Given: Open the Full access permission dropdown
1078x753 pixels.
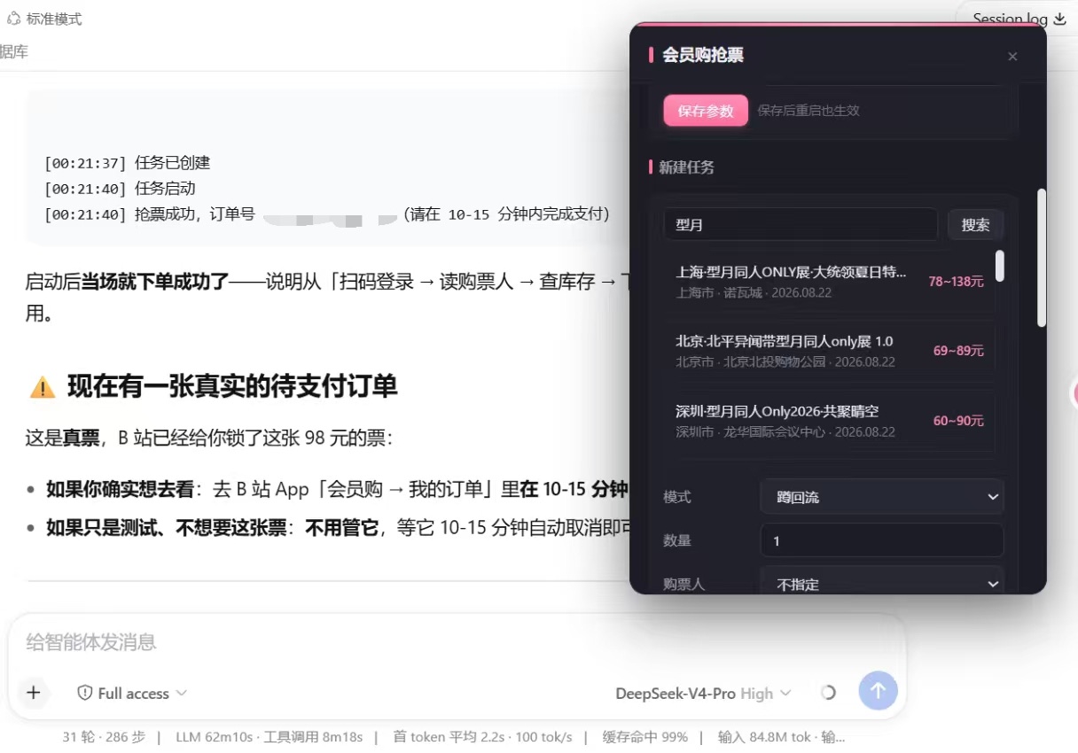Looking at the screenshot, I should click(x=132, y=694).
